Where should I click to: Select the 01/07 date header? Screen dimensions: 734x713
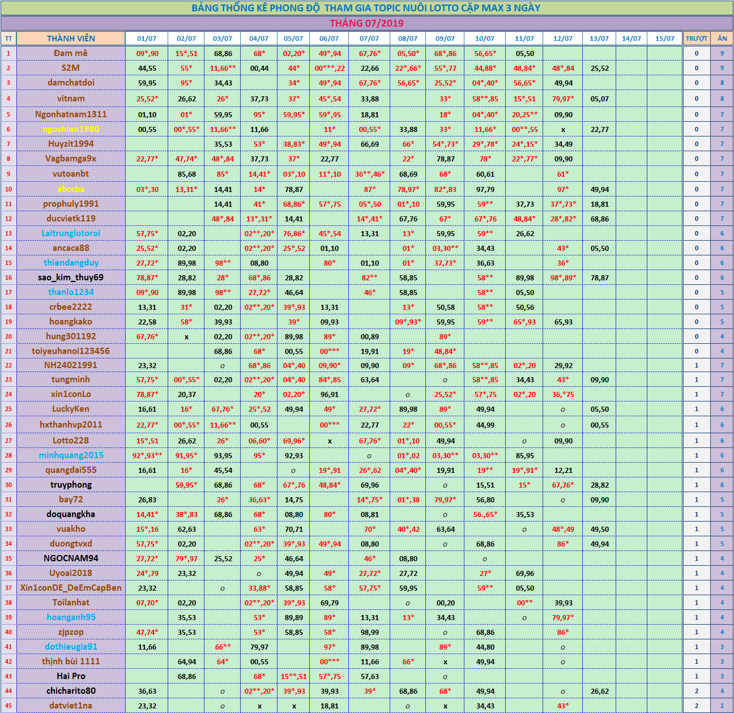coord(147,39)
